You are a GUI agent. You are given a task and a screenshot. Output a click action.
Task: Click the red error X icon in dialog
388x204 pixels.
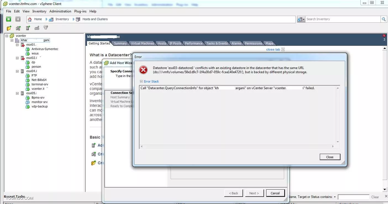tap(143, 70)
